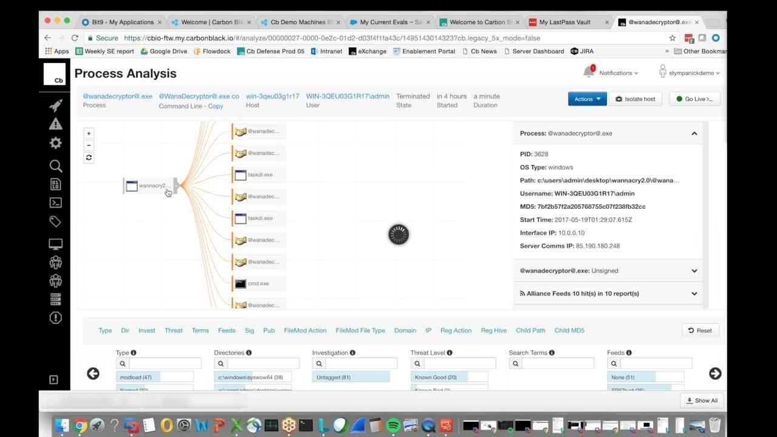Screen dimensions: 777x437
Task: Open the server stack icon in the sidebar
Action: (55, 299)
